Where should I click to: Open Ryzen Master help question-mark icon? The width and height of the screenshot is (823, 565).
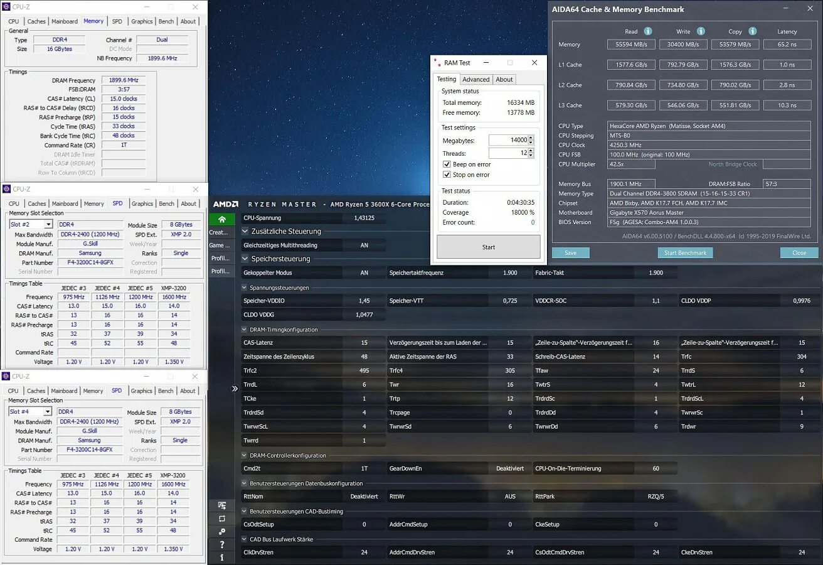tap(222, 544)
